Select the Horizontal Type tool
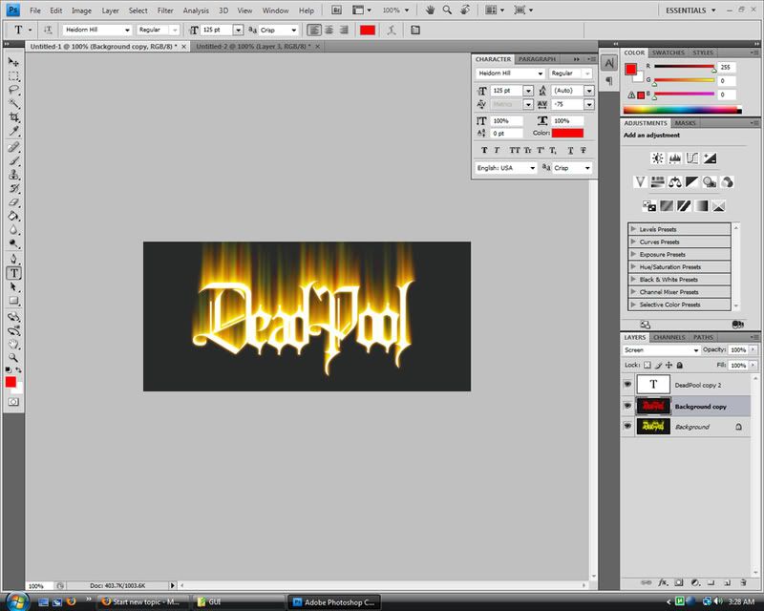764x611 pixels. click(13, 273)
